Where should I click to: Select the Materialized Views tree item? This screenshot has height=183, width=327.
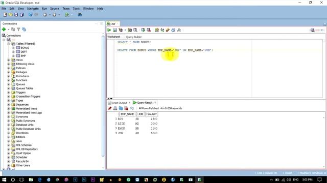pos(26,108)
